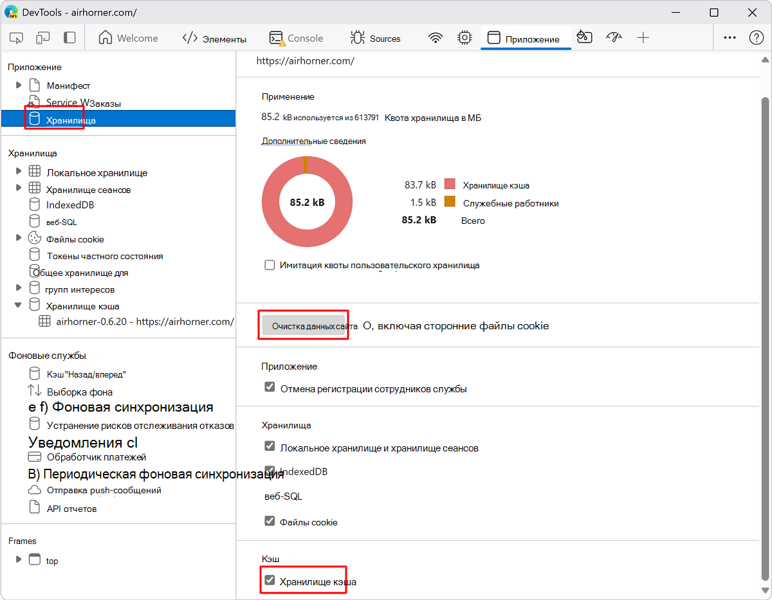This screenshot has height=600, width=772.
Task: Select the inspect element tool icon
Action: [x=17, y=38]
